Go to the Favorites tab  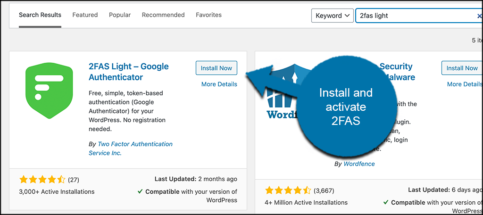(x=208, y=15)
